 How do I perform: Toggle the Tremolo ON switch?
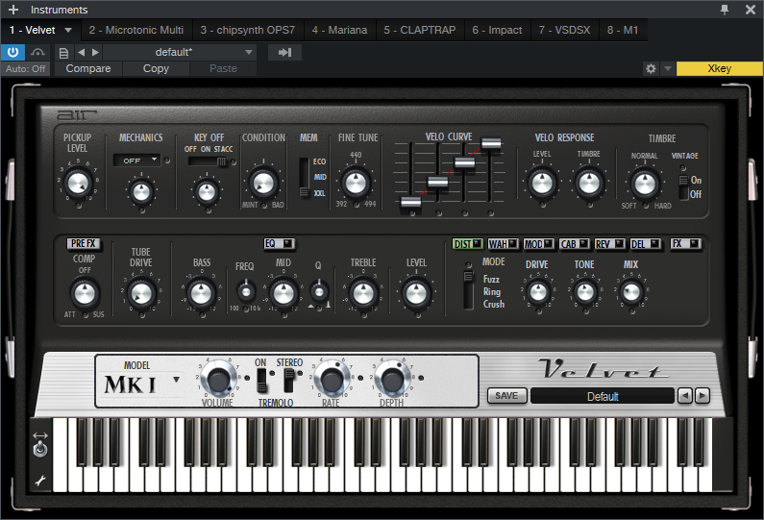[261, 381]
